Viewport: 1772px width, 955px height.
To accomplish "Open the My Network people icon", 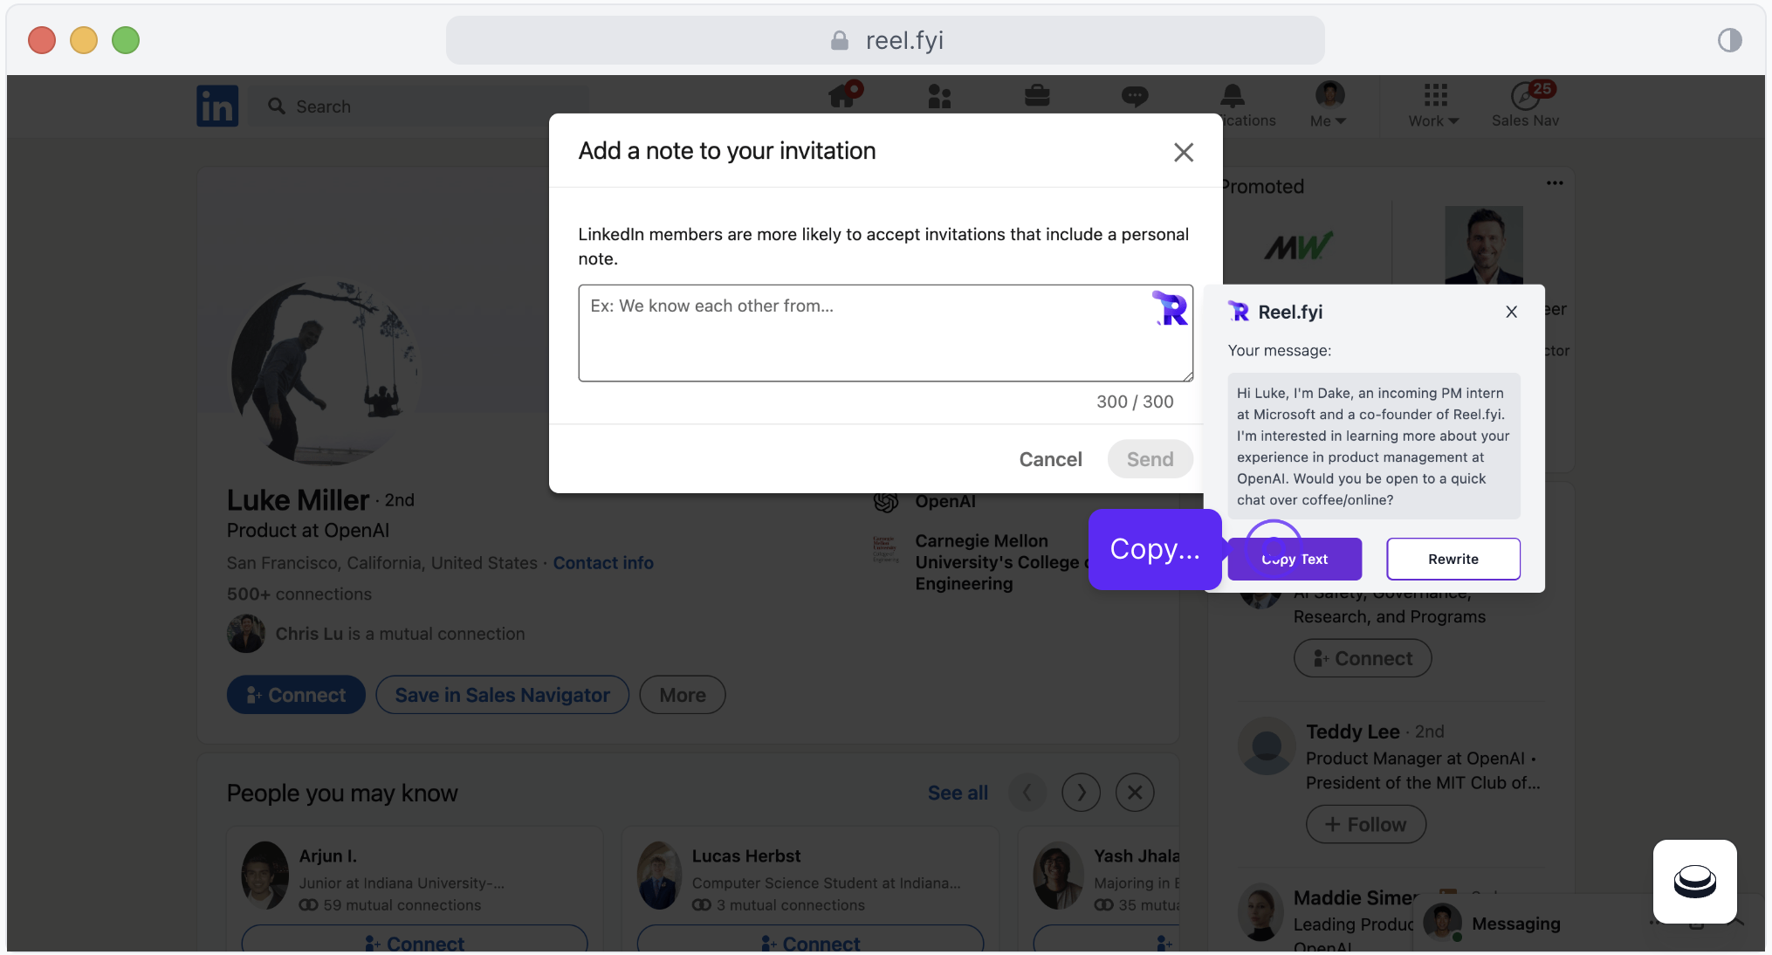I will click(939, 96).
